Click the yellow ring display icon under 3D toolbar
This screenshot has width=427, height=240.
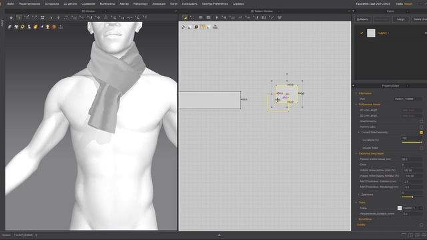23,27
